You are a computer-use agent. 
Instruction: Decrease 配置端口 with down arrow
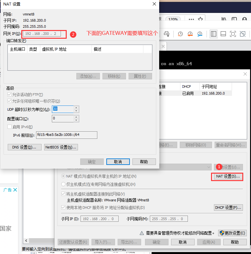pos(76,120)
